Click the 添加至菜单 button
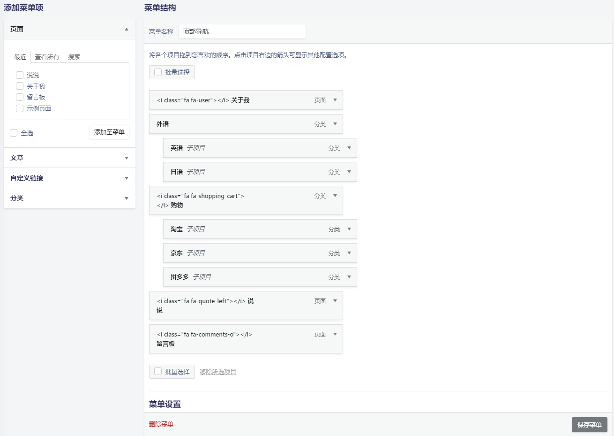The width and height of the screenshot is (614, 436). [109, 132]
